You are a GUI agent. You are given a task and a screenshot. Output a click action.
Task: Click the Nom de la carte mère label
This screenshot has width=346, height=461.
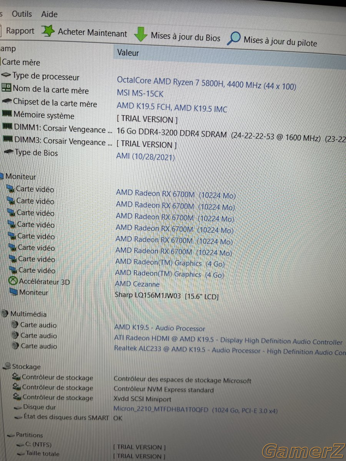point(51,90)
